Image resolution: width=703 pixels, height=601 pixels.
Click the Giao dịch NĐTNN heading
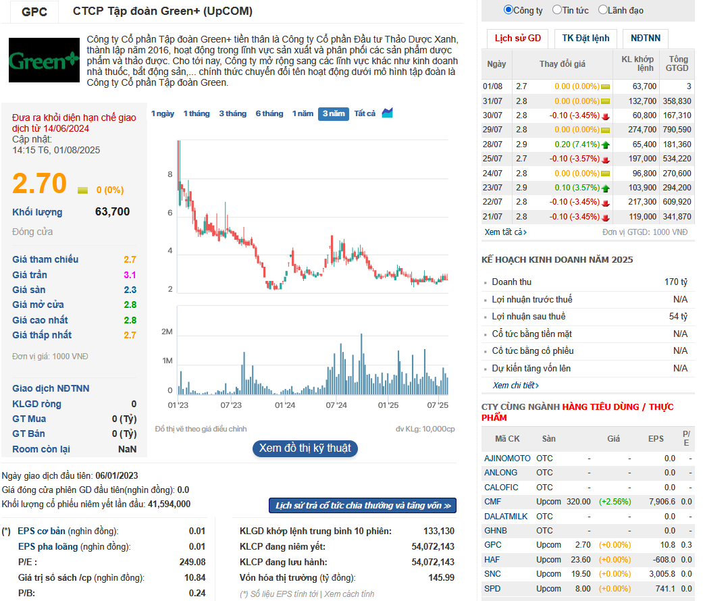51,388
